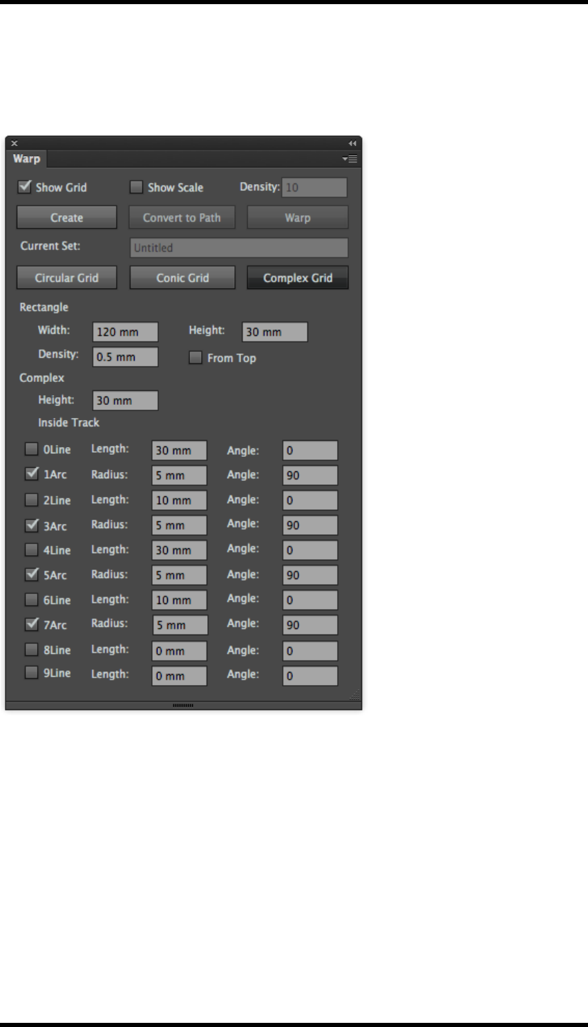Click the 4Line Angle field
Screen dimensions: 588x1027
(x=310, y=550)
